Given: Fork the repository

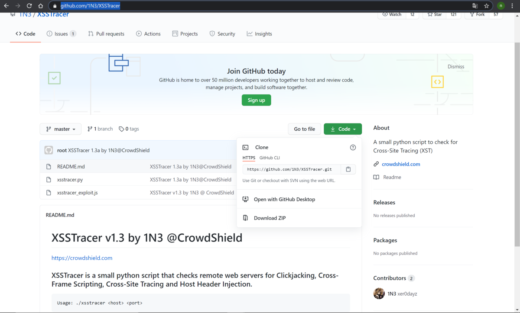Looking at the screenshot, I should (x=477, y=15).
